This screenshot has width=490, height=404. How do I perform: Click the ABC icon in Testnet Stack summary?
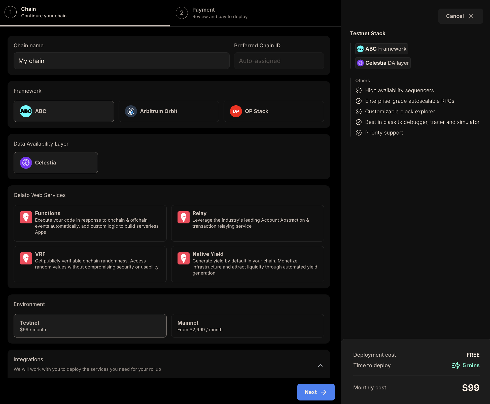(361, 49)
